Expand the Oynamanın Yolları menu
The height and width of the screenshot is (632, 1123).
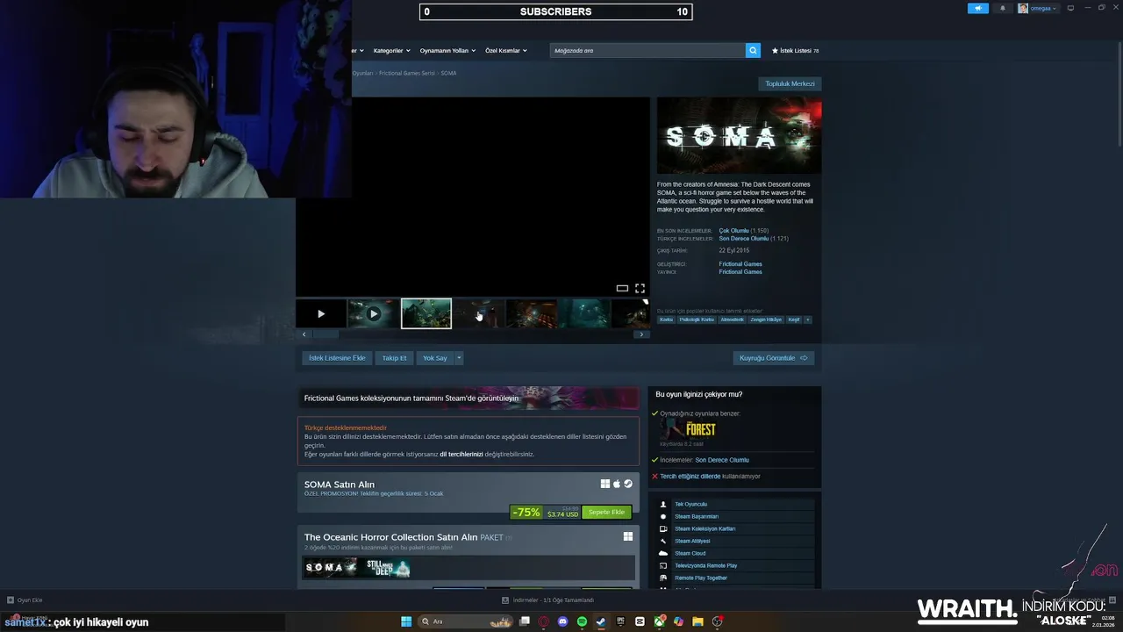447,51
